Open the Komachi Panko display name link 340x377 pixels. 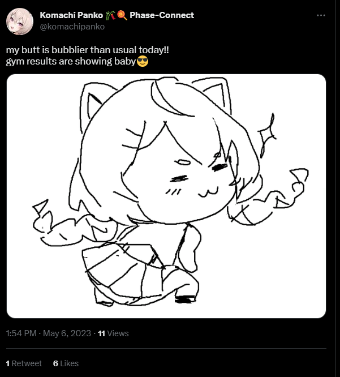click(71, 15)
